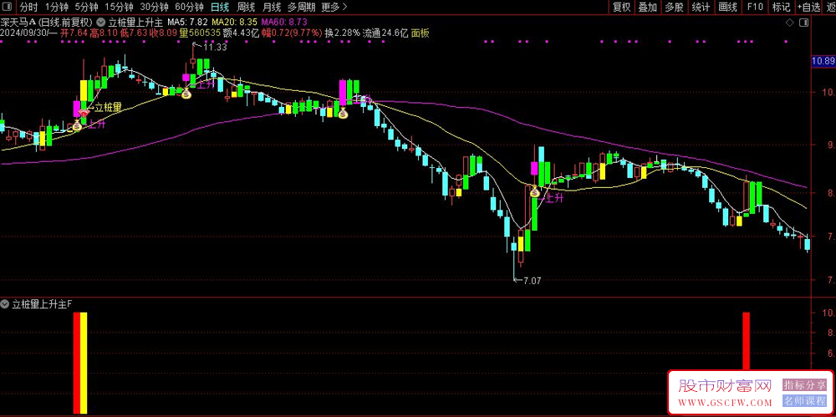Screen dimensions: 836x417
Task: Click the 额4.43亿 amount value
Action: coord(242,33)
